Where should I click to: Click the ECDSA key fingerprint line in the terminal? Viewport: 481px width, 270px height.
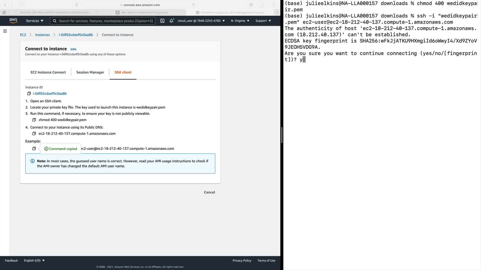[x=381, y=44]
